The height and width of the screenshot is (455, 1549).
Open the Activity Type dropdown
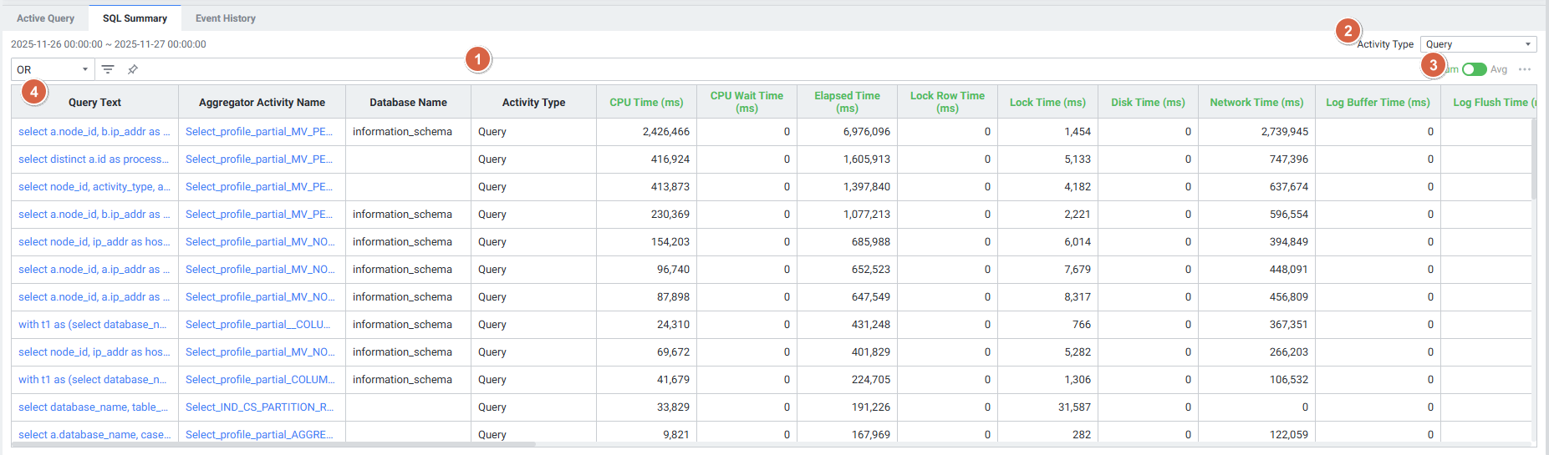point(1477,44)
